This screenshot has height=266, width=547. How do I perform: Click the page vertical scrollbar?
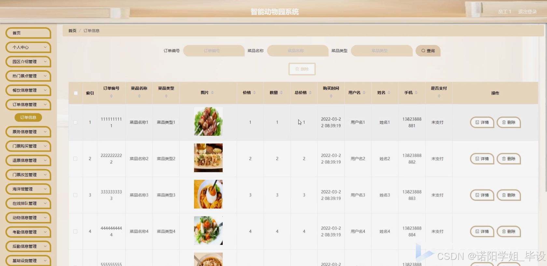click(x=545, y=107)
